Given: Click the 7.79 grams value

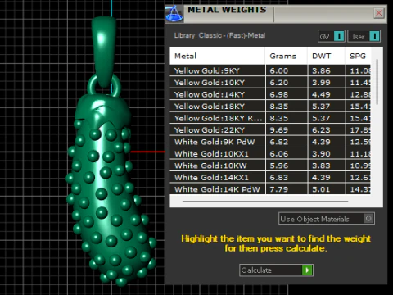Looking at the screenshot, I should click(x=279, y=189).
